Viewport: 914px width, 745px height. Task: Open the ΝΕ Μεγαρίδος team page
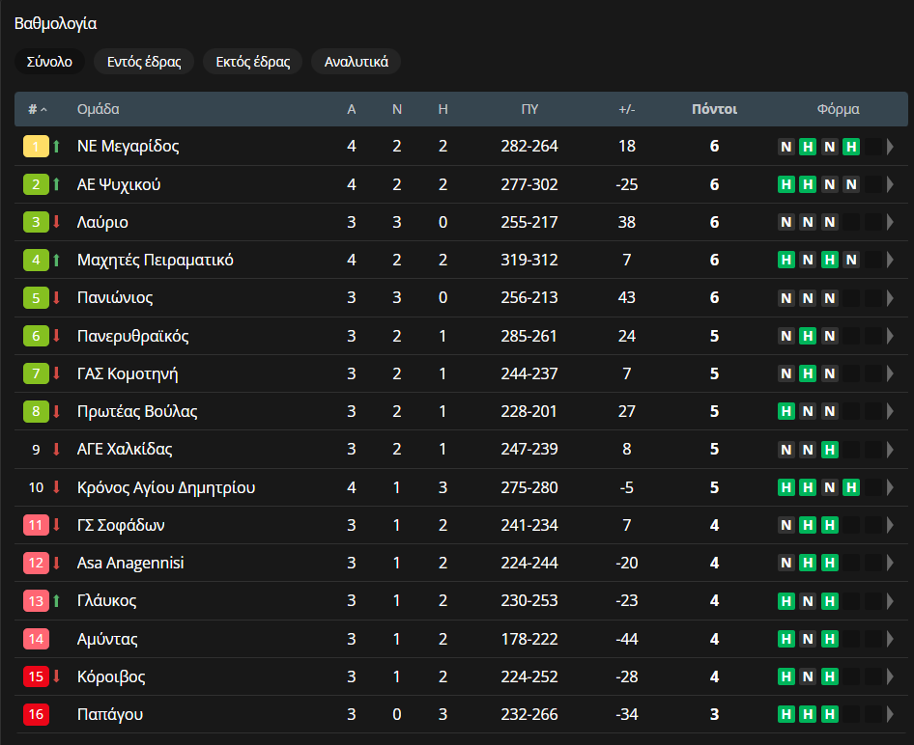tap(129, 146)
